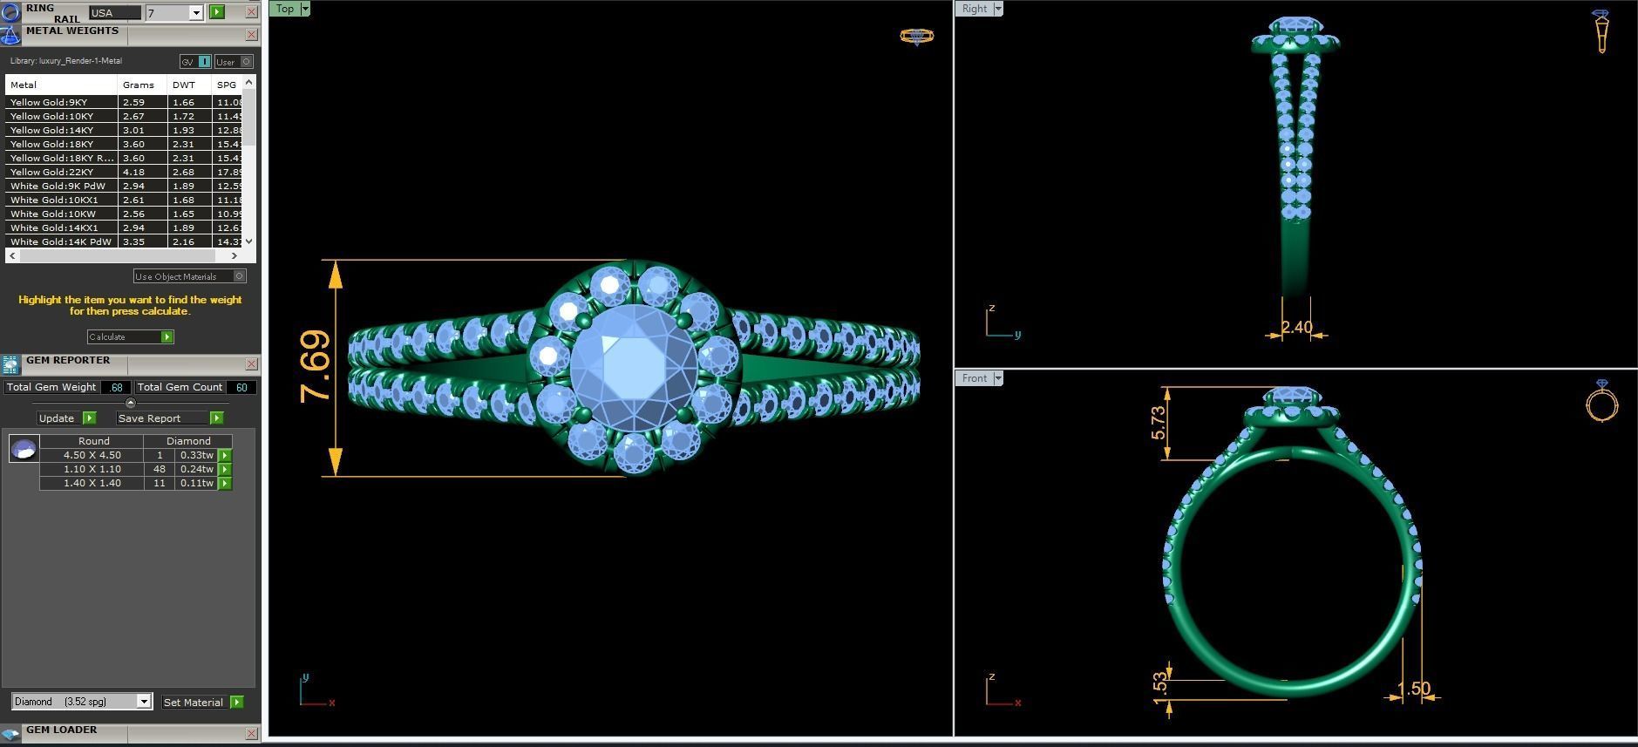Screen dimensions: 1638x747
Task: Click the Grams column header
Action: [x=142, y=85]
